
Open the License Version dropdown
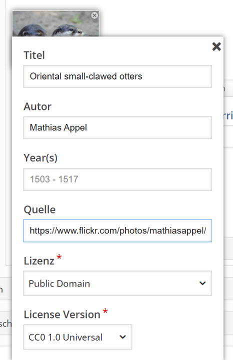coord(77,337)
